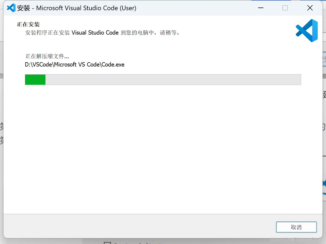Viewport: 326px width, 244px height.
Task: Click the path D:\VSCode\Microsoft VS Code\Code.exe
Action: (75, 65)
